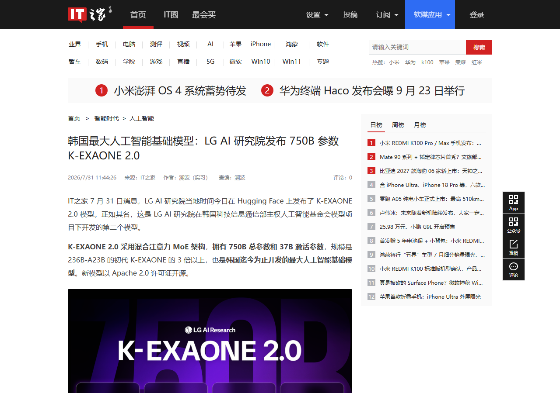Screen dimensions: 560x393
Task: Click 首页 in the breadcrumb
Action: point(74,118)
